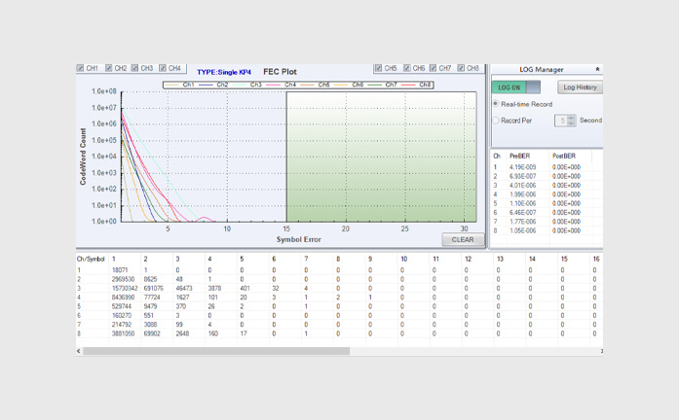The image size is (679, 420).
Task: Click the CLEAR button under the plot
Action: (463, 240)
